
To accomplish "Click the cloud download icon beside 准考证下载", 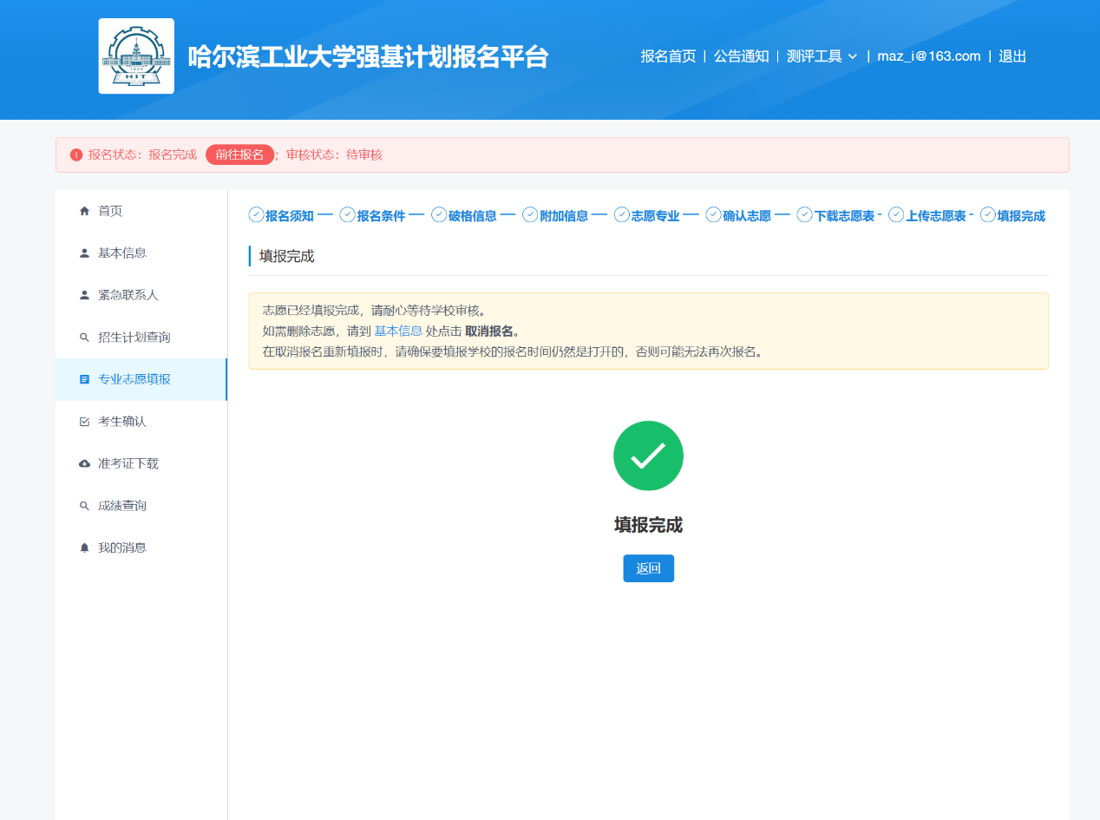I will coord(84,463).
